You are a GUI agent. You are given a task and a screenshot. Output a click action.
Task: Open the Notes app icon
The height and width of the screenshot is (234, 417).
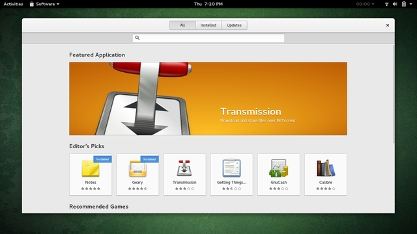click(x=91, y=168)
